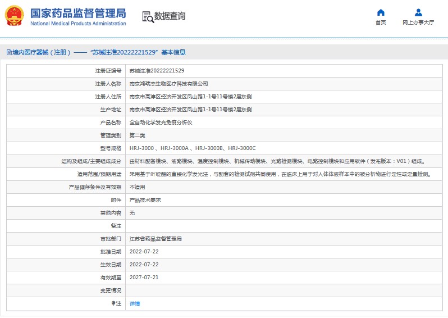This screenshot has height=318, width=448.
Task: Click the 适用范围/预期用途 label
Action: click(99, 174)
